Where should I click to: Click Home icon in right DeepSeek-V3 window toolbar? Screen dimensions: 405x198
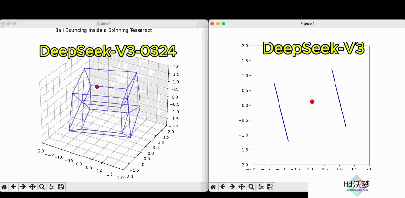pyautogui.click(x=213, y=186)
